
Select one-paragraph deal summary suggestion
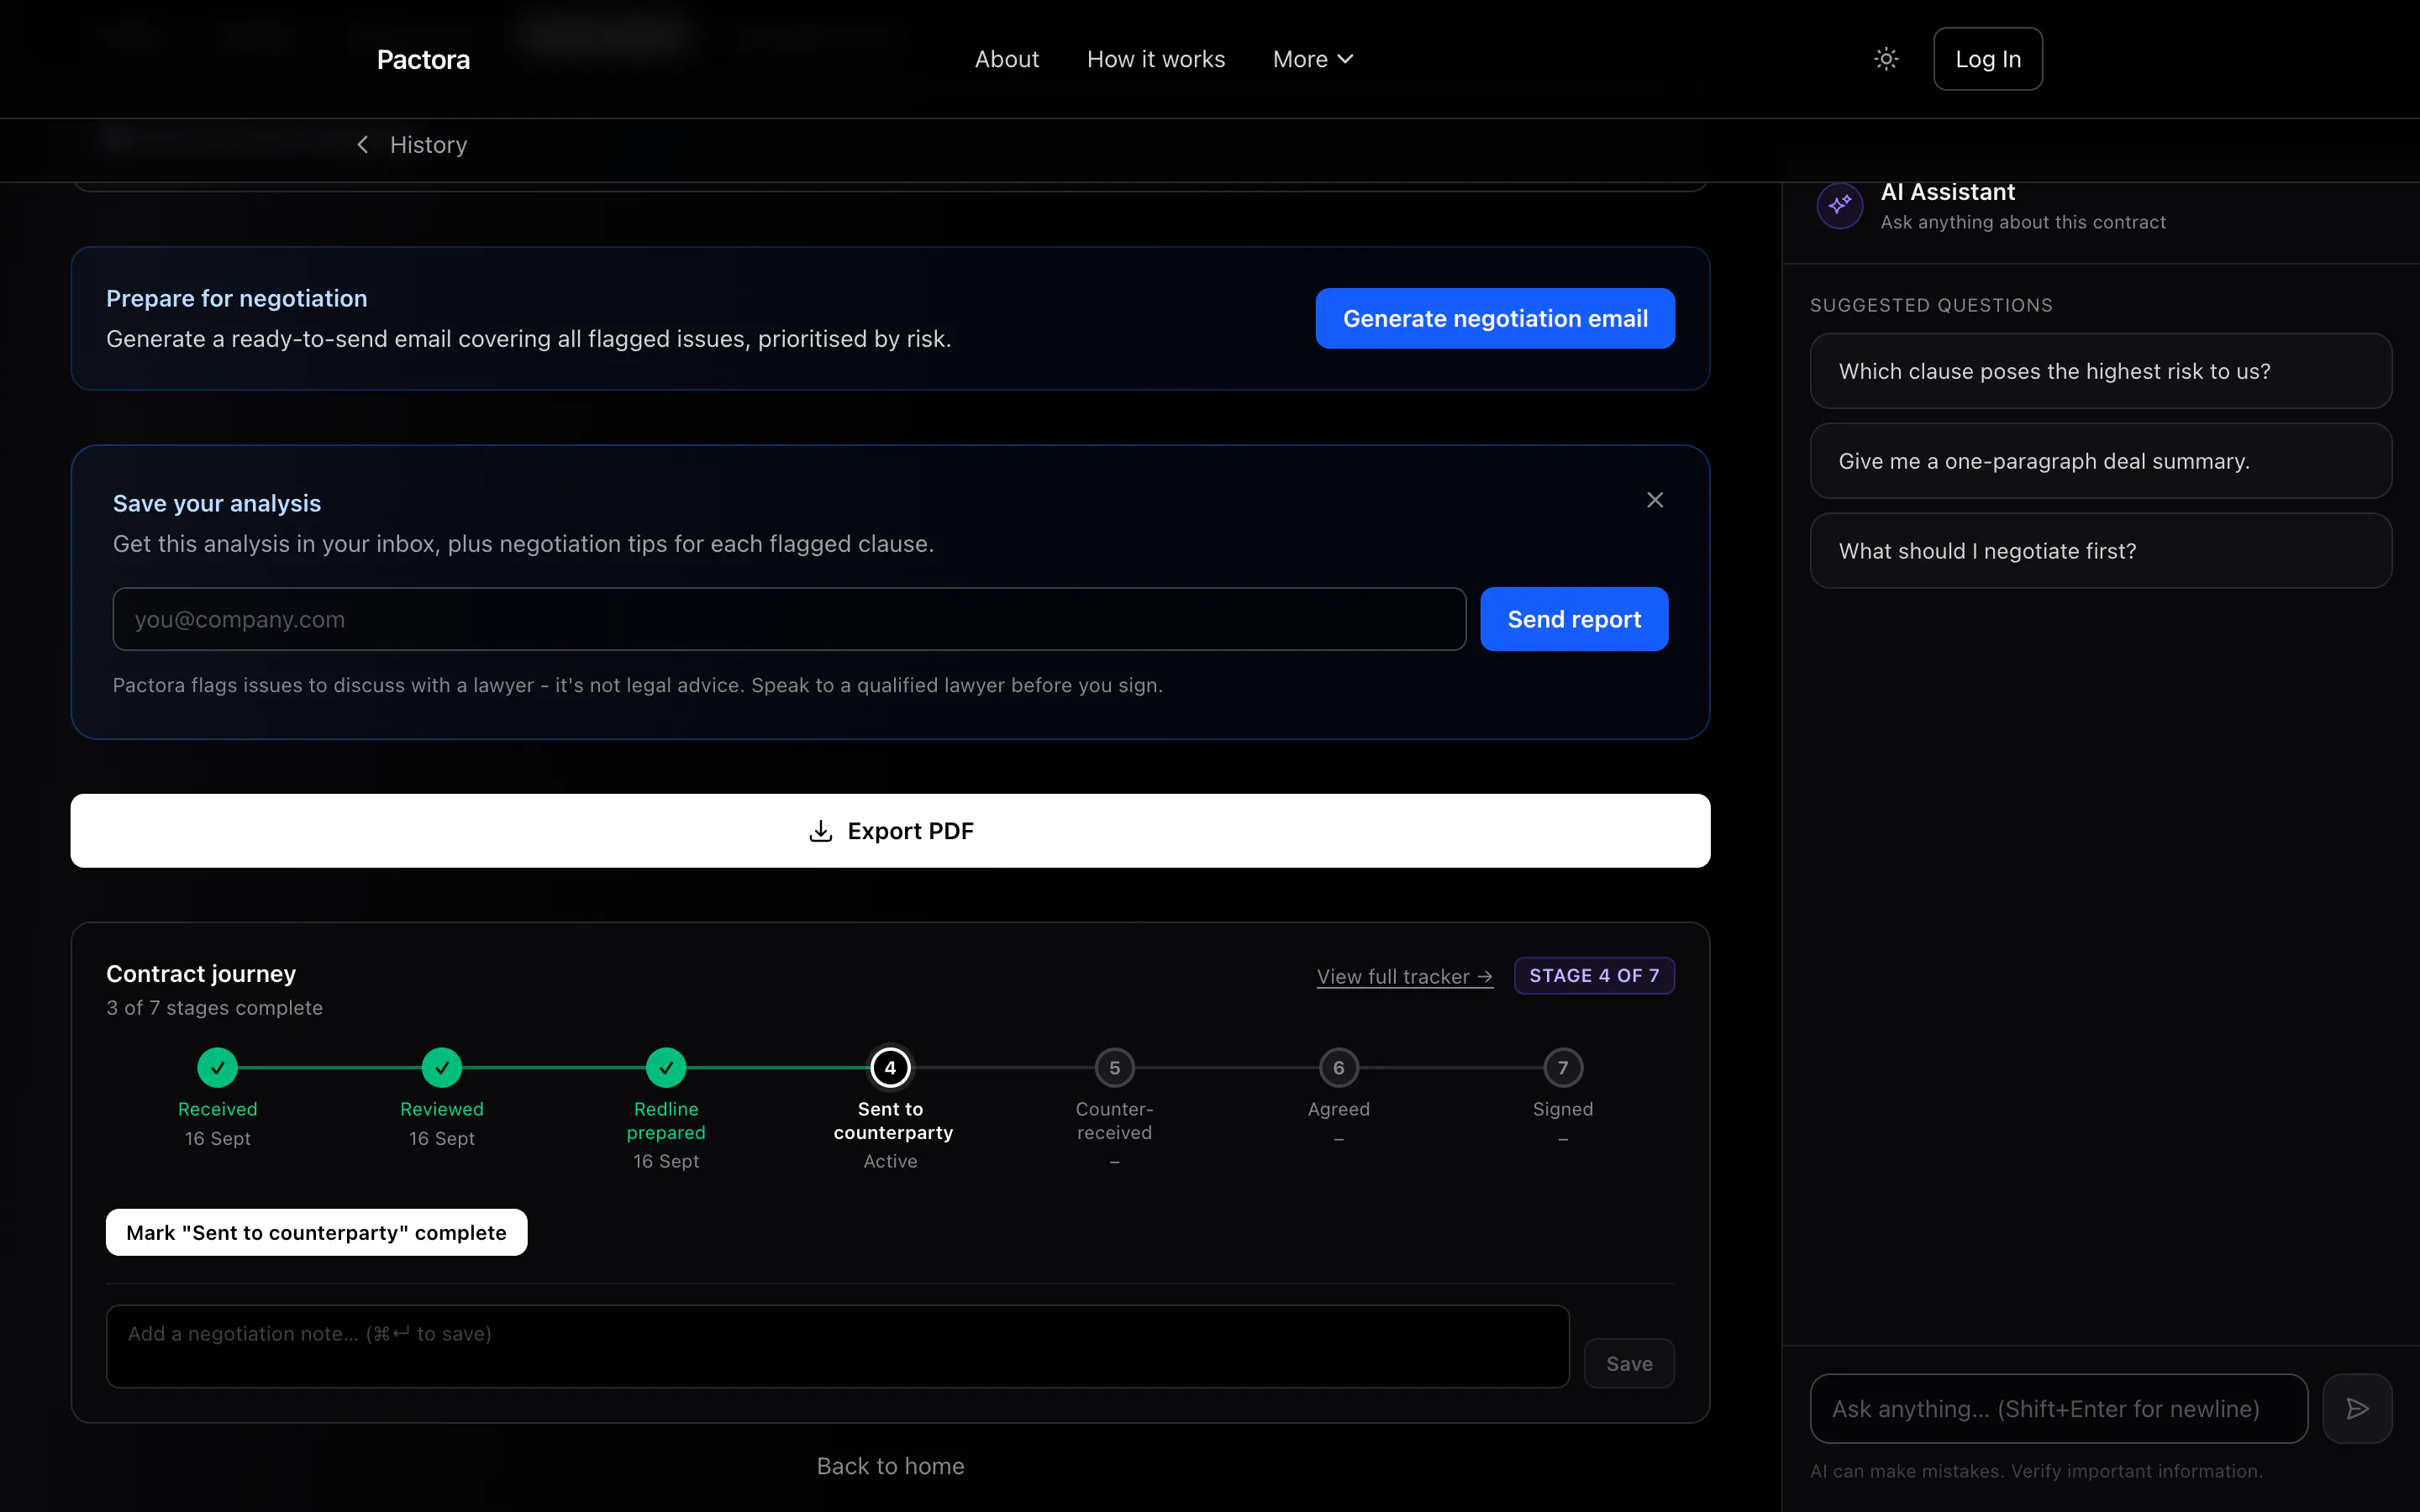pos(2100,461)
